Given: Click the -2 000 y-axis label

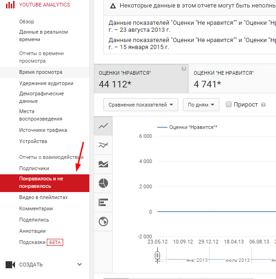Looking at the screenshot, I should [x=145, y=236].
